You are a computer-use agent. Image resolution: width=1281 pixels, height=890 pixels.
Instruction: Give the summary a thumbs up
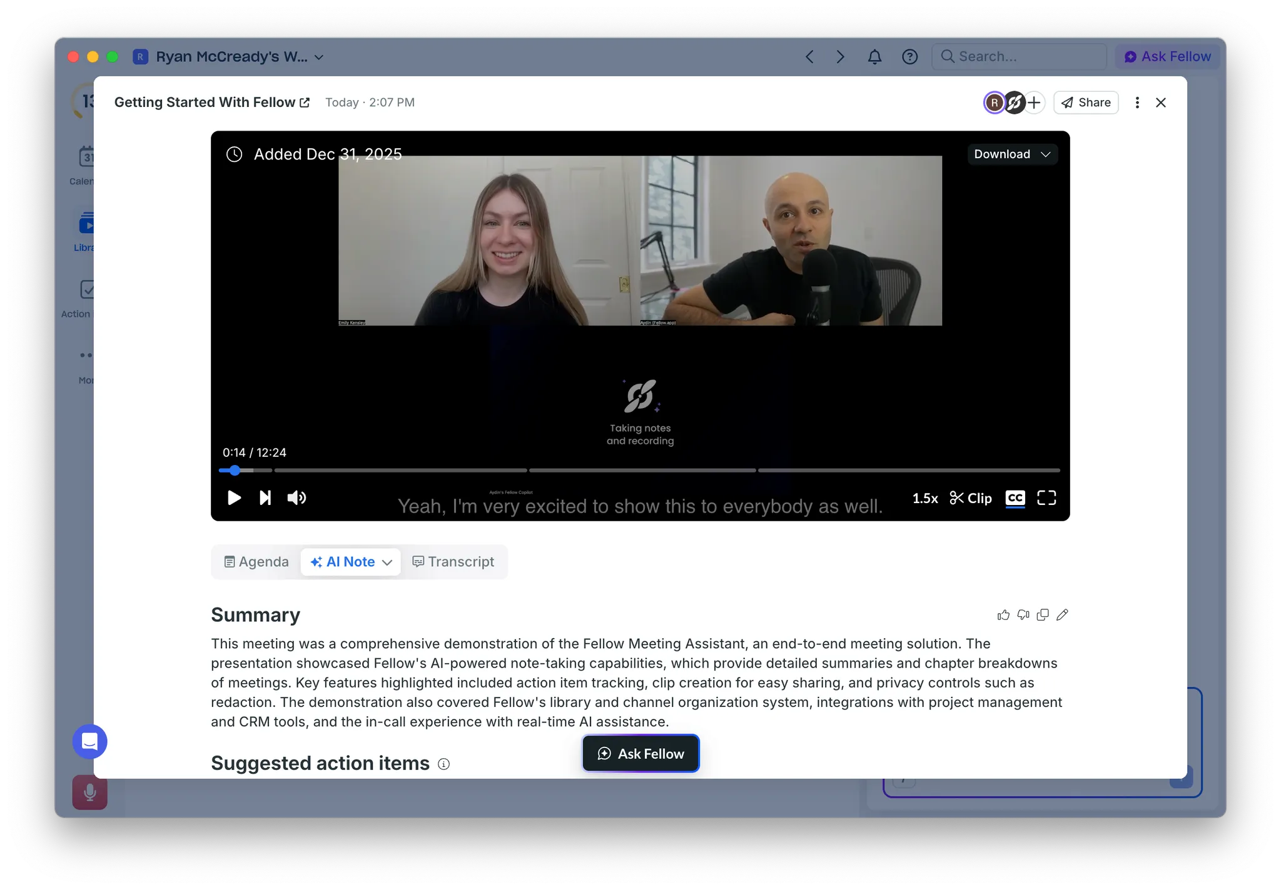click(x=1003, y=615)
